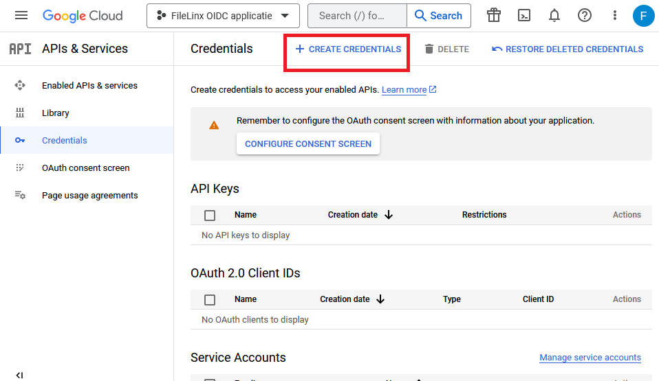Click the APIs & Services heading
Viewport: 659px width, 381px height.
pyautogui.click(x=85, y=49)
